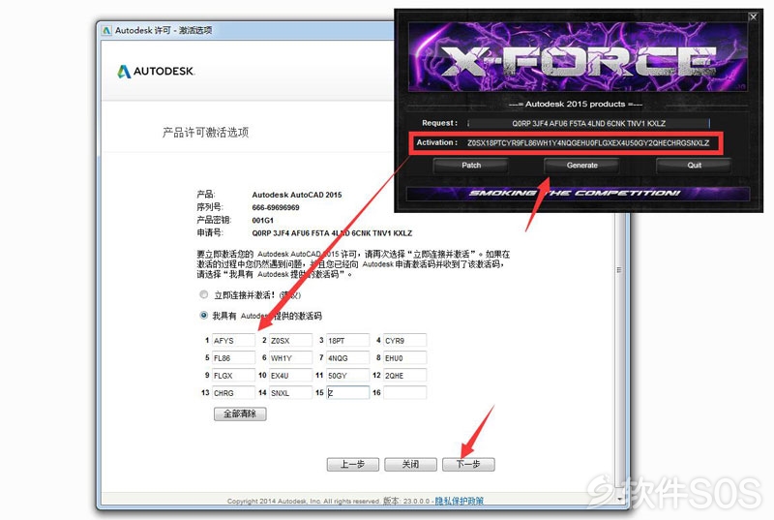Click activation code field 10 containing EX4U
Image resolution: width=774 pixels, height=520 pixels.
tap(291, 376)
